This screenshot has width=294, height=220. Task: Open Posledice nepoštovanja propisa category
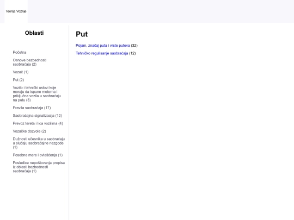[x=39, y=167]
